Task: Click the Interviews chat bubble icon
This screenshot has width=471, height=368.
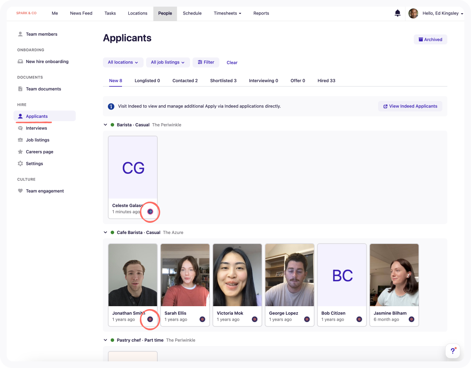Action: [x=20, y=128]
